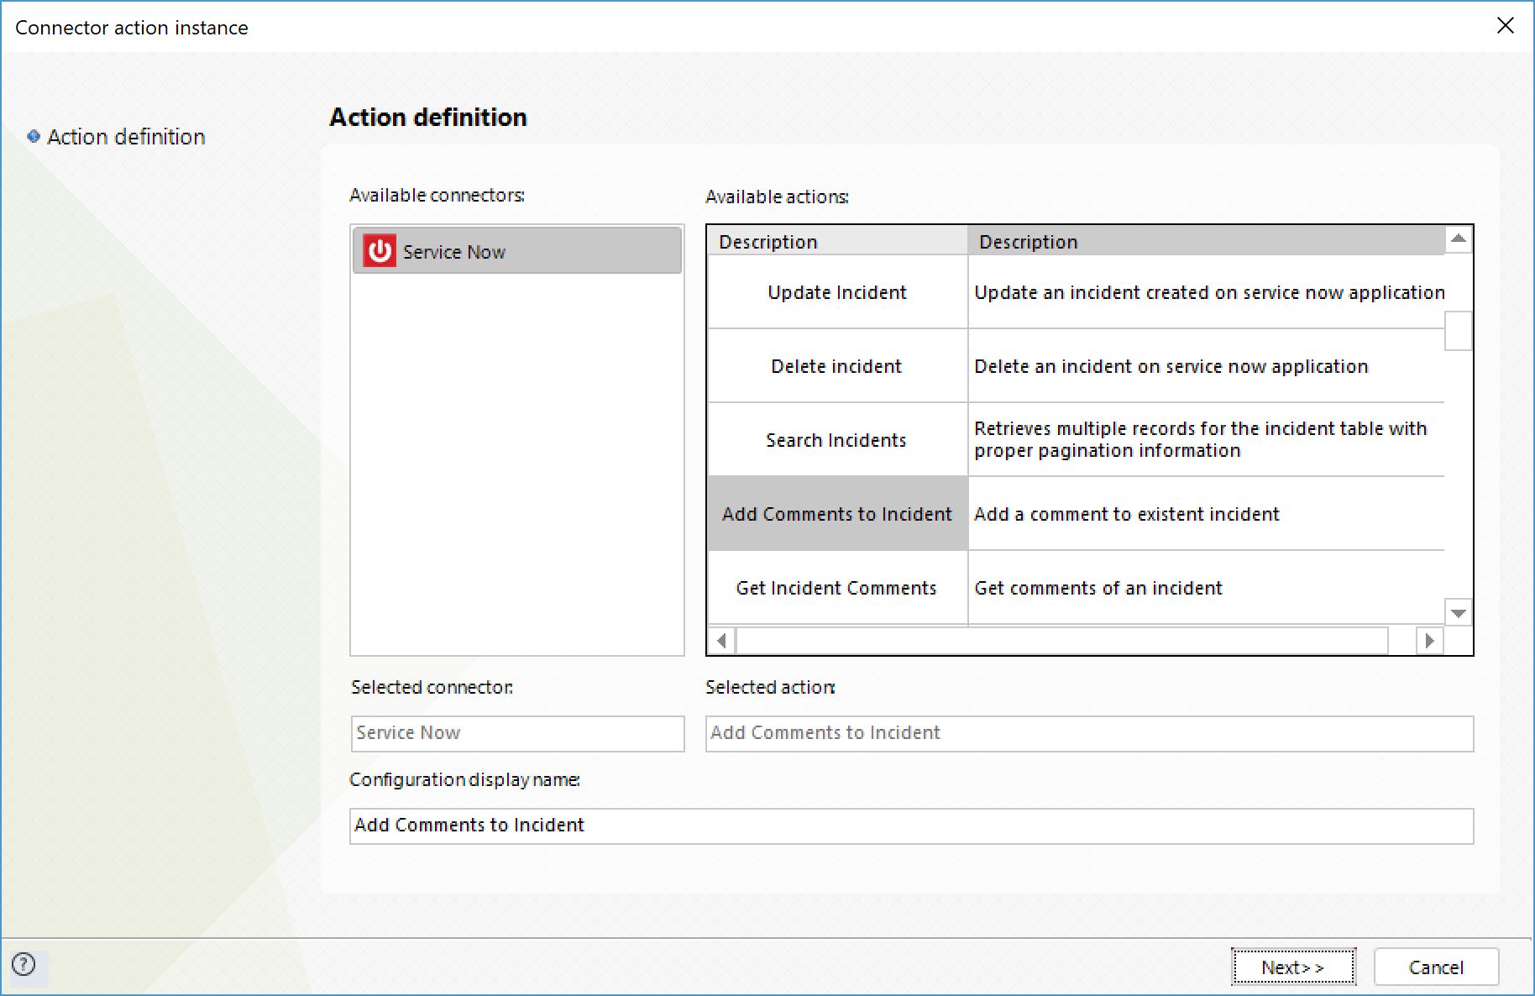Viewport: 1535px width, 996px height.
Task: Click the 'Retrieves multiple records' description cell
Action: pyautogui.click(x=1207, y=440)
